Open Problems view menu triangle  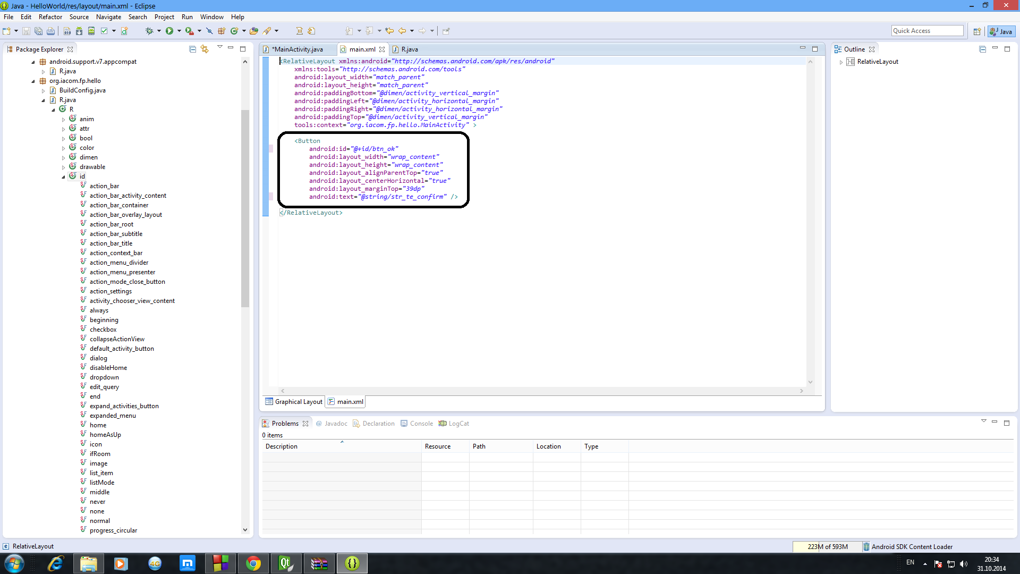point(983,421)
